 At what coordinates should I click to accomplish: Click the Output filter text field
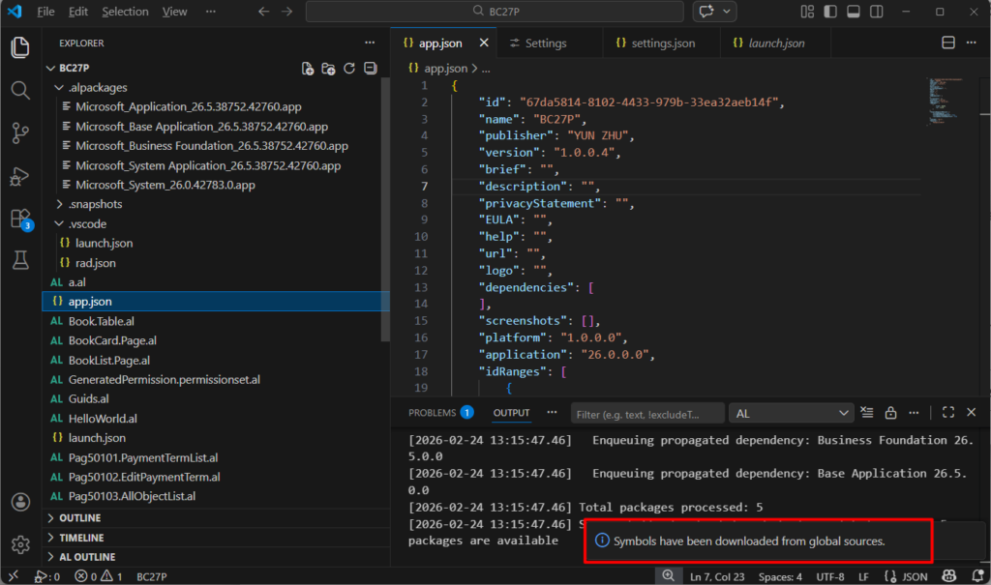point(646,413)
